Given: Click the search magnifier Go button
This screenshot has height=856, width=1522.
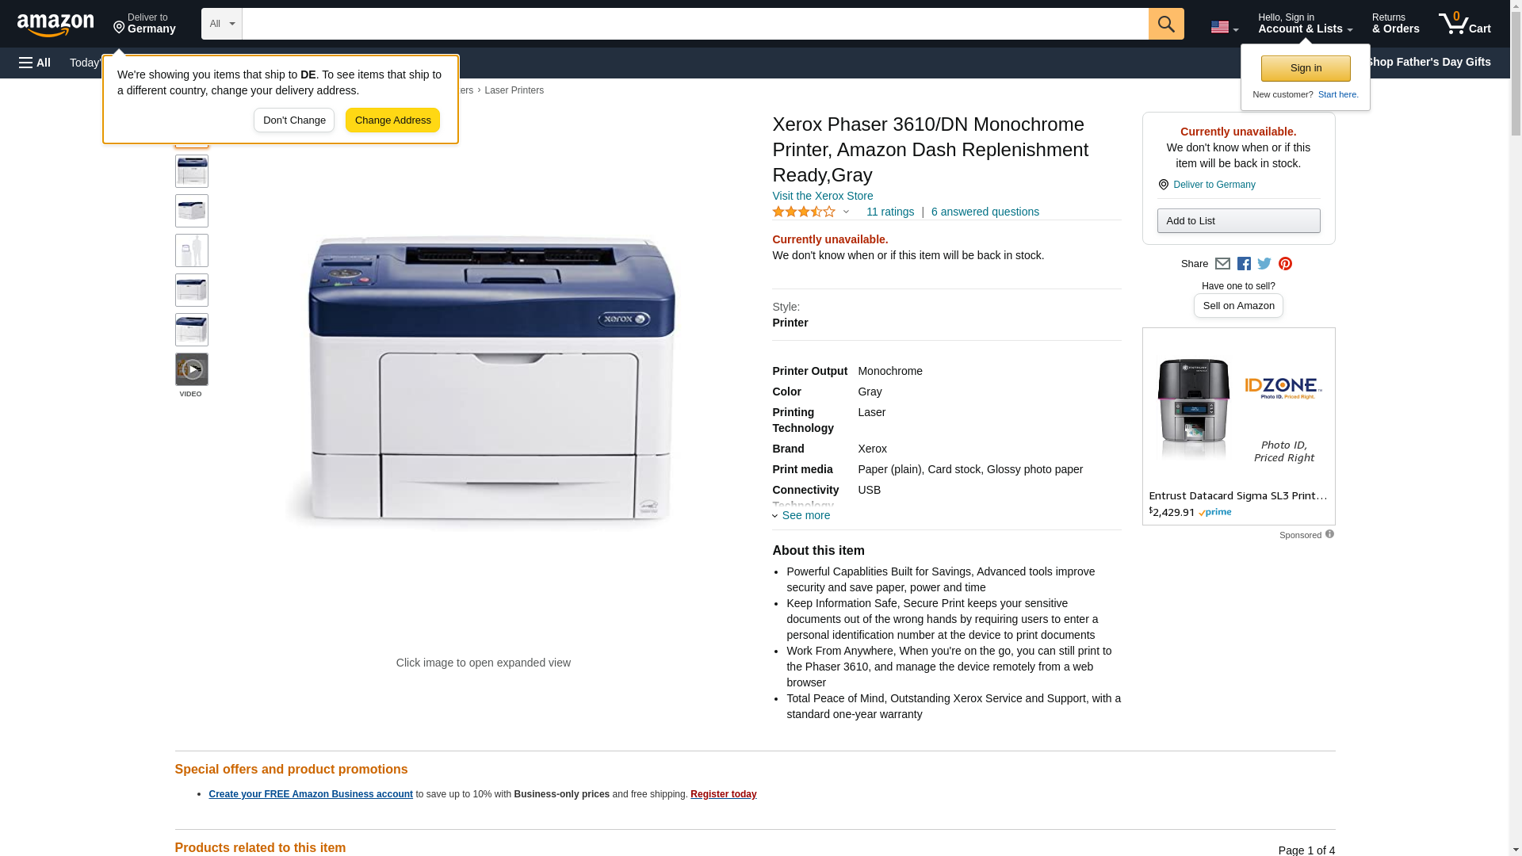Looking at the screenshot, I should (1166, 24).
